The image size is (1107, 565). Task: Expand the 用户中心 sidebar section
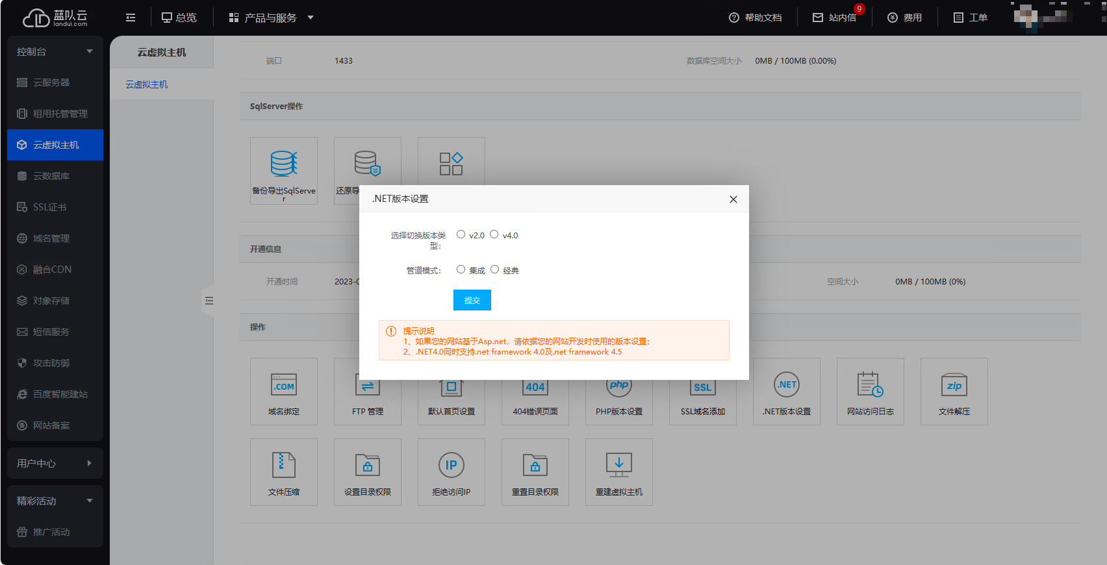pyautogui.click(x=55, y=463)
